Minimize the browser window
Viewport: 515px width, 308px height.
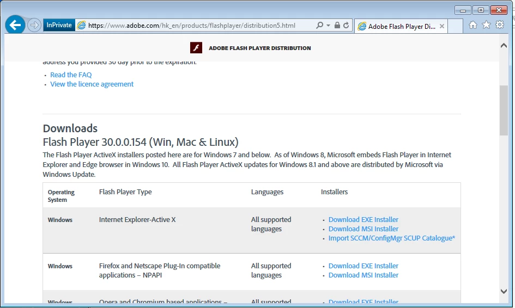pos(463,10)
